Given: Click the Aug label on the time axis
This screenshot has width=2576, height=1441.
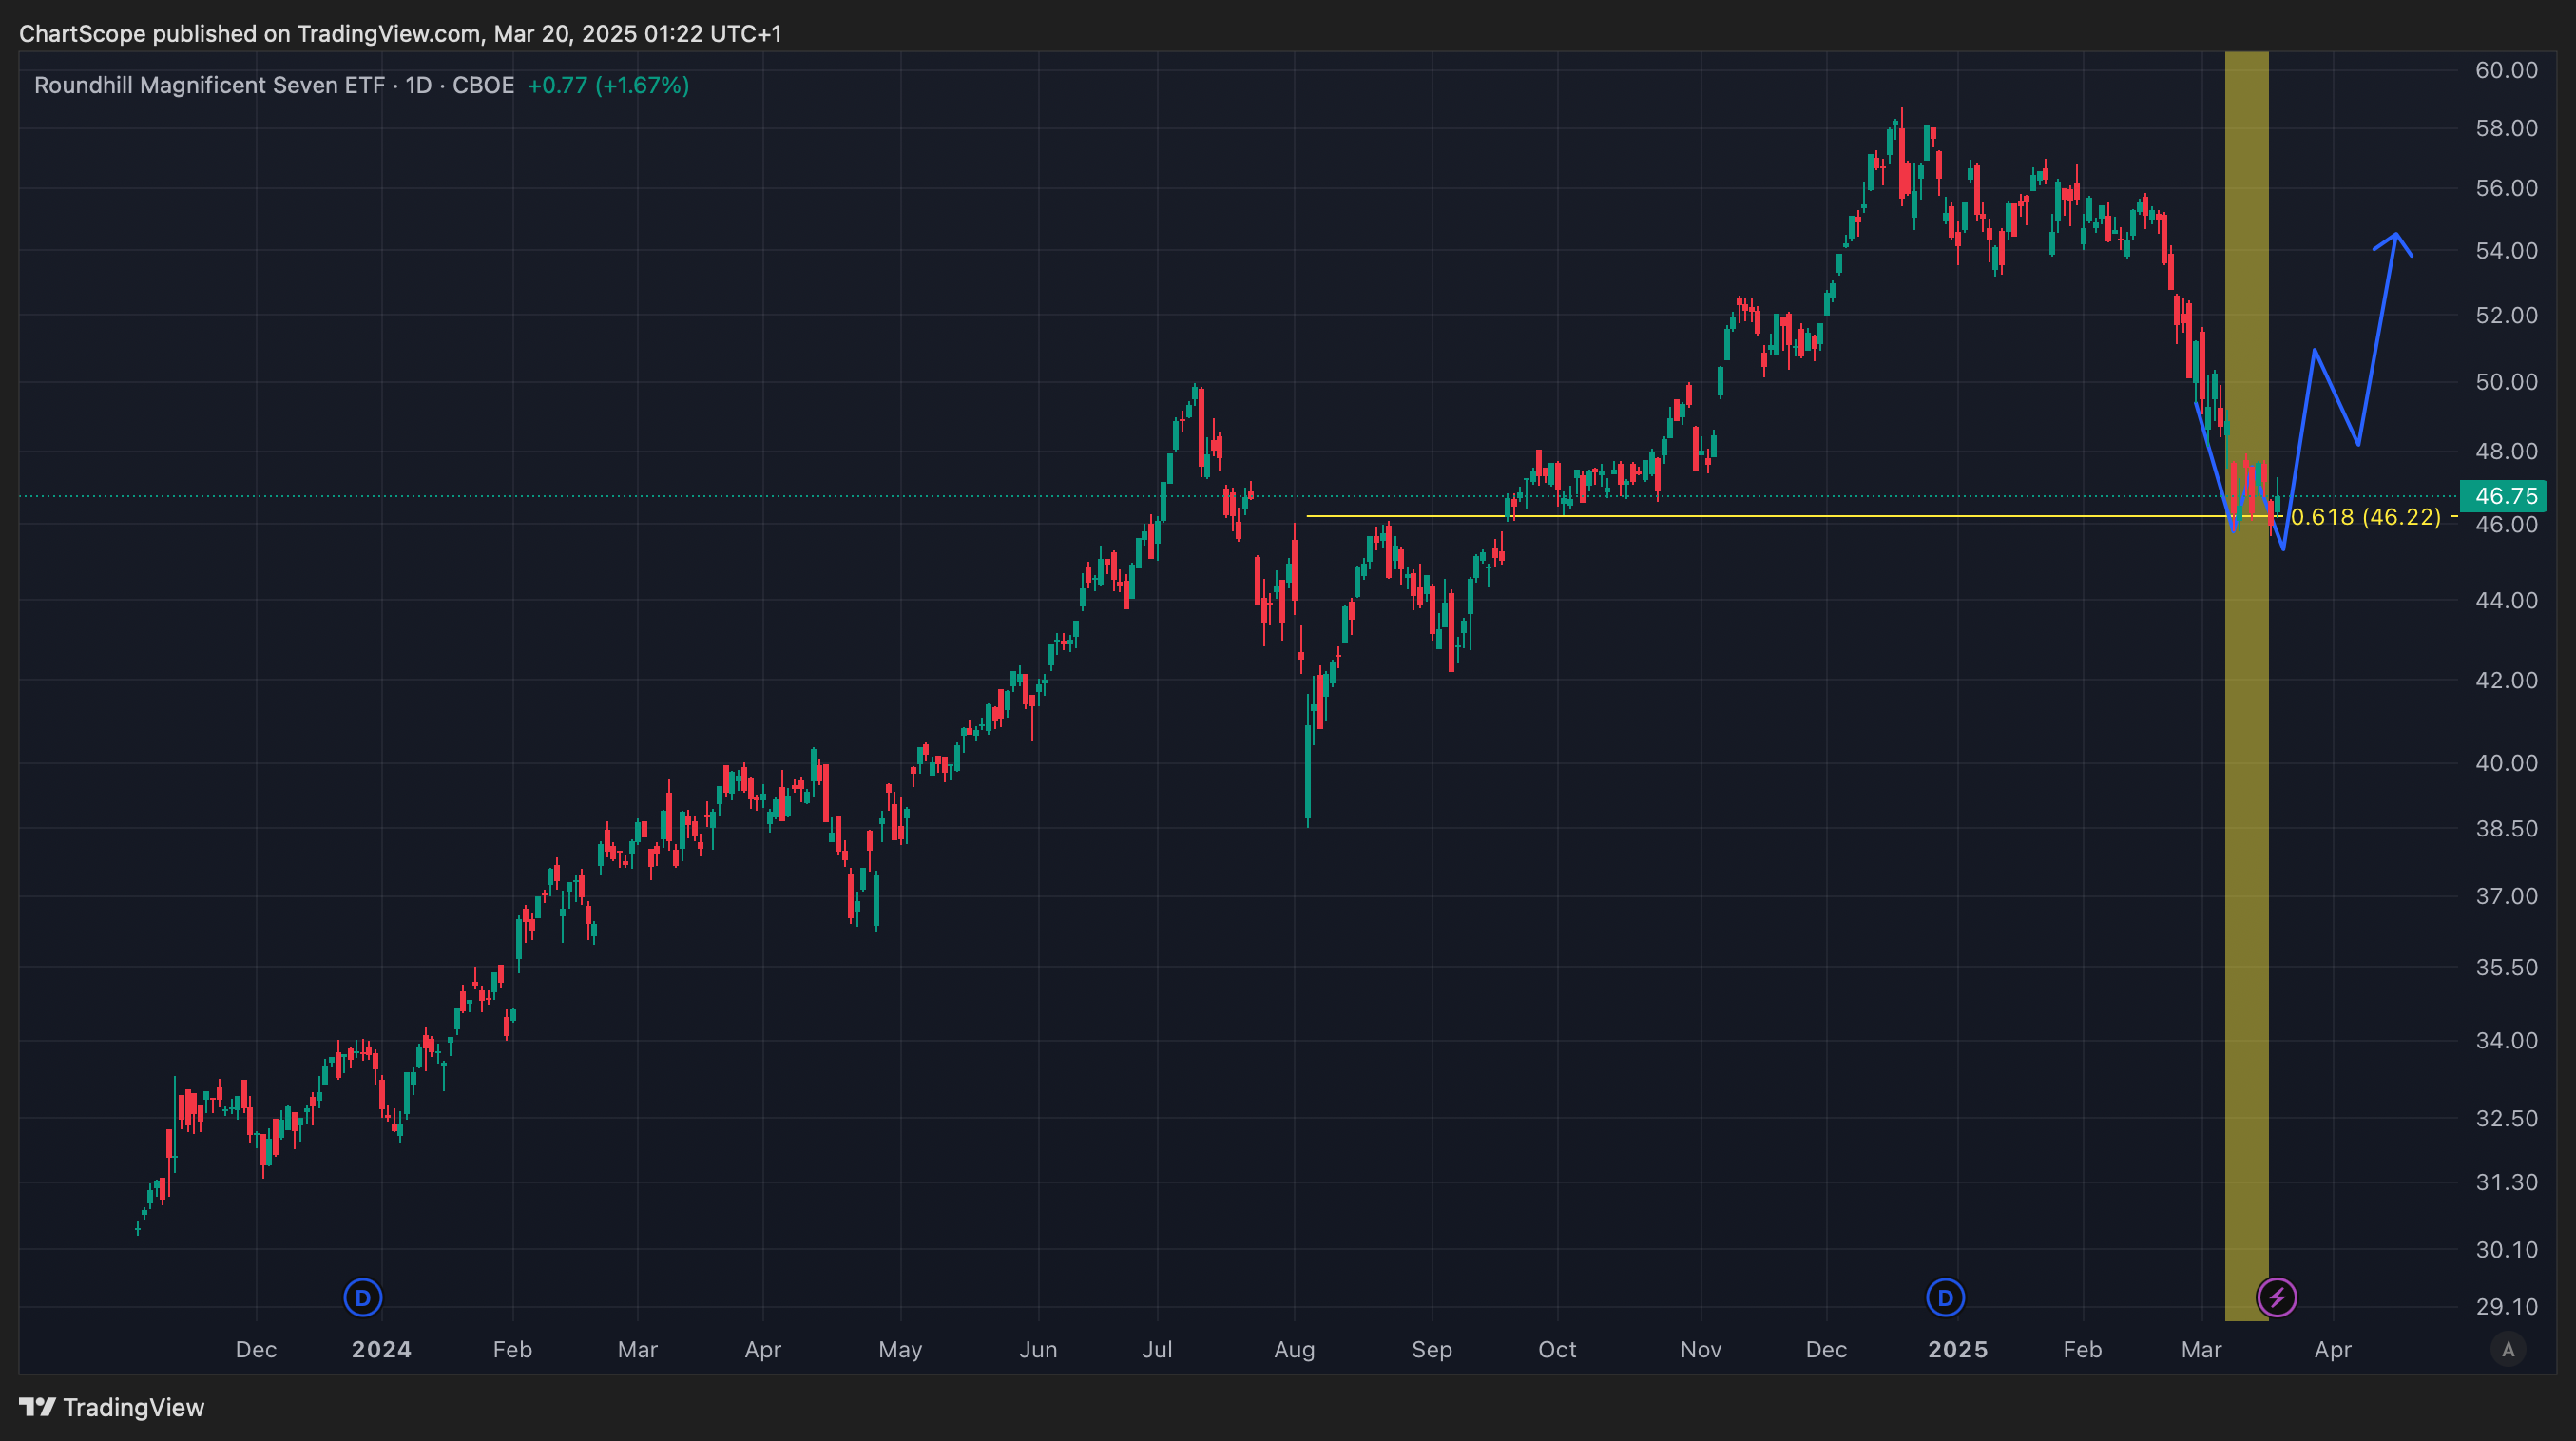Looking at the screenshot, I should point(1294,1350).
